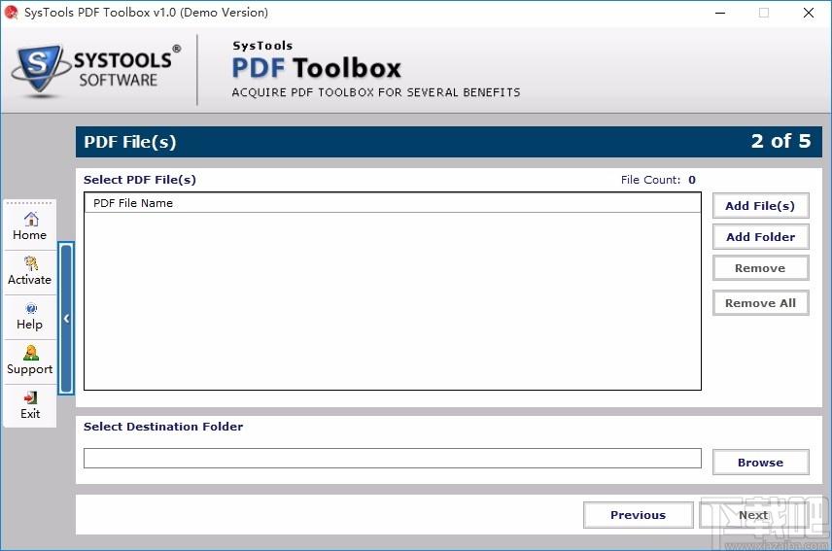Open the Activate key icon

(30, 263)
